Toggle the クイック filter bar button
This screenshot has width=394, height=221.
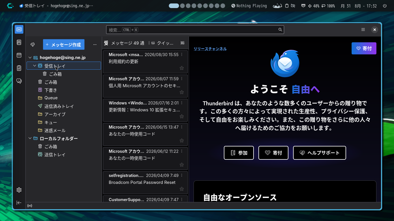coord(163,43)
